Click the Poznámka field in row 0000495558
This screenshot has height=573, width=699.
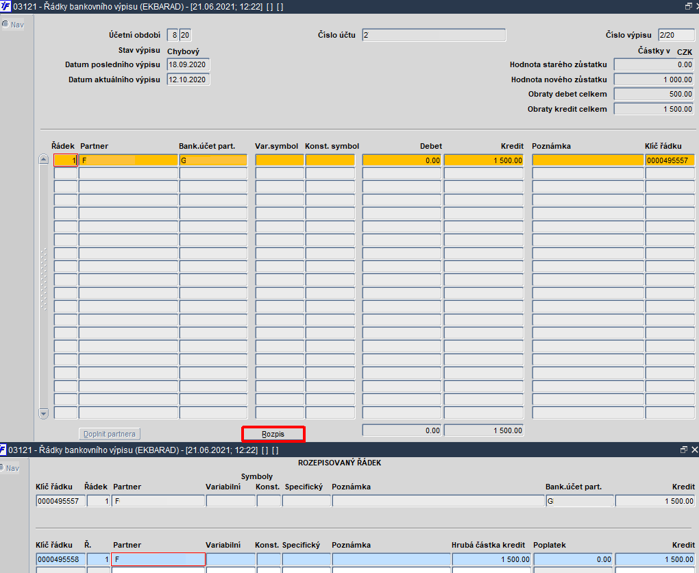point(391,559)
